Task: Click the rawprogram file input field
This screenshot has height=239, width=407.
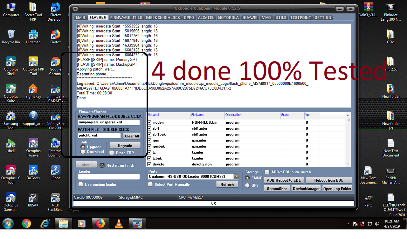Action: (109, 122)
